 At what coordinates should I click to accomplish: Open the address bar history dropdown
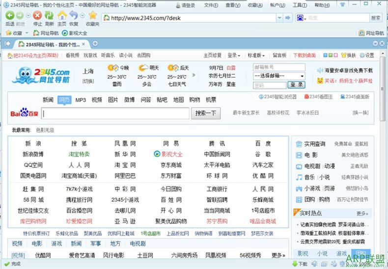pyautogui.click(x=279, y=18)
